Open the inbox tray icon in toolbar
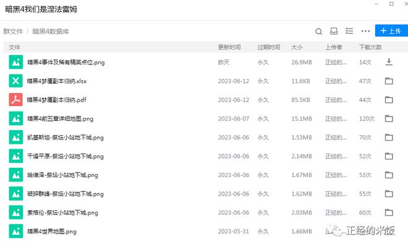Screen dimensions: 408x248 coord(334,31)
